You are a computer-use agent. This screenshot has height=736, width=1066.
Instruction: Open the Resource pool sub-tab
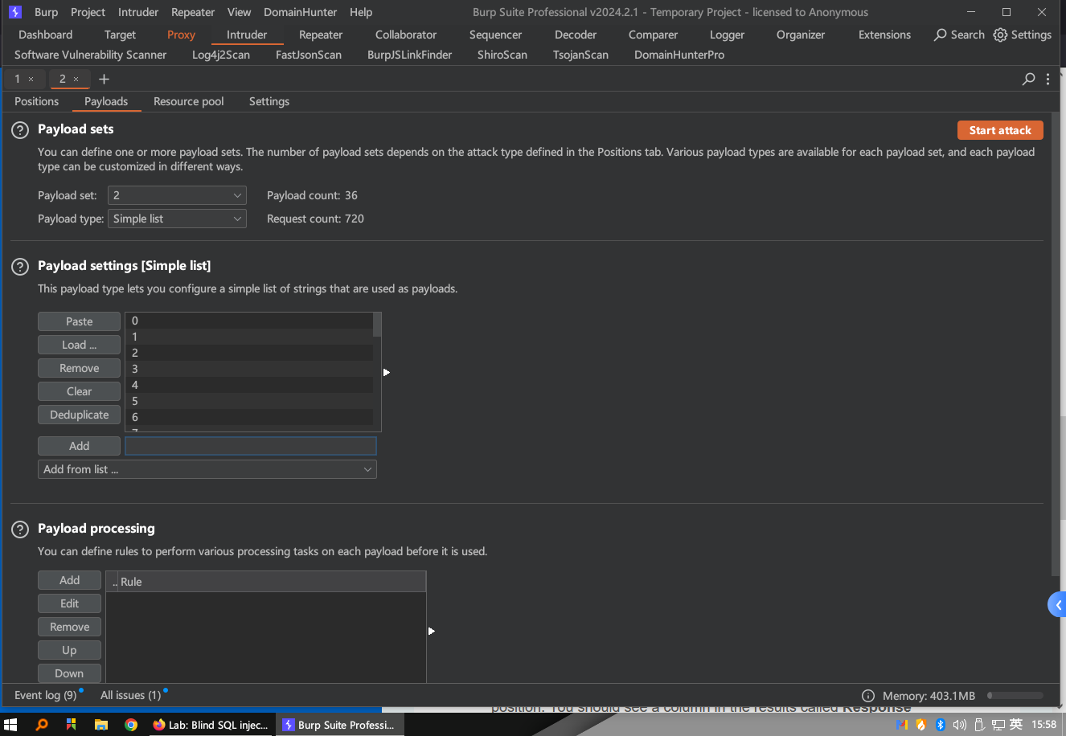189,101
